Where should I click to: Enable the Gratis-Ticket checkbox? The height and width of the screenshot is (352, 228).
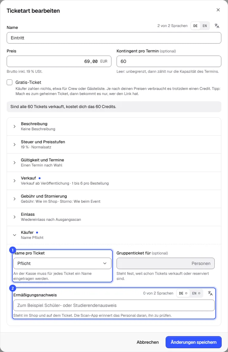(9, 82)
